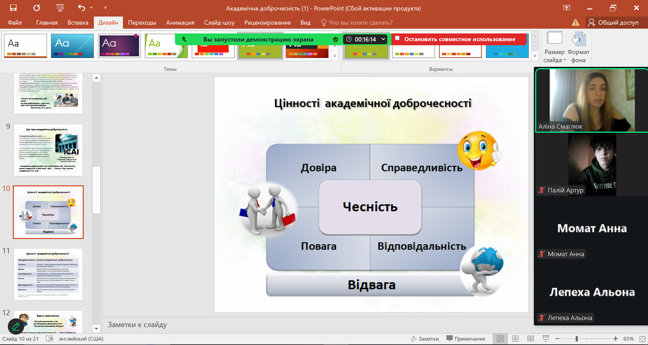Image resolution: width=648 pixels, height=345 pixels.
Task: Toggle the Примечания comments pane
Action: tap(466, 339)
